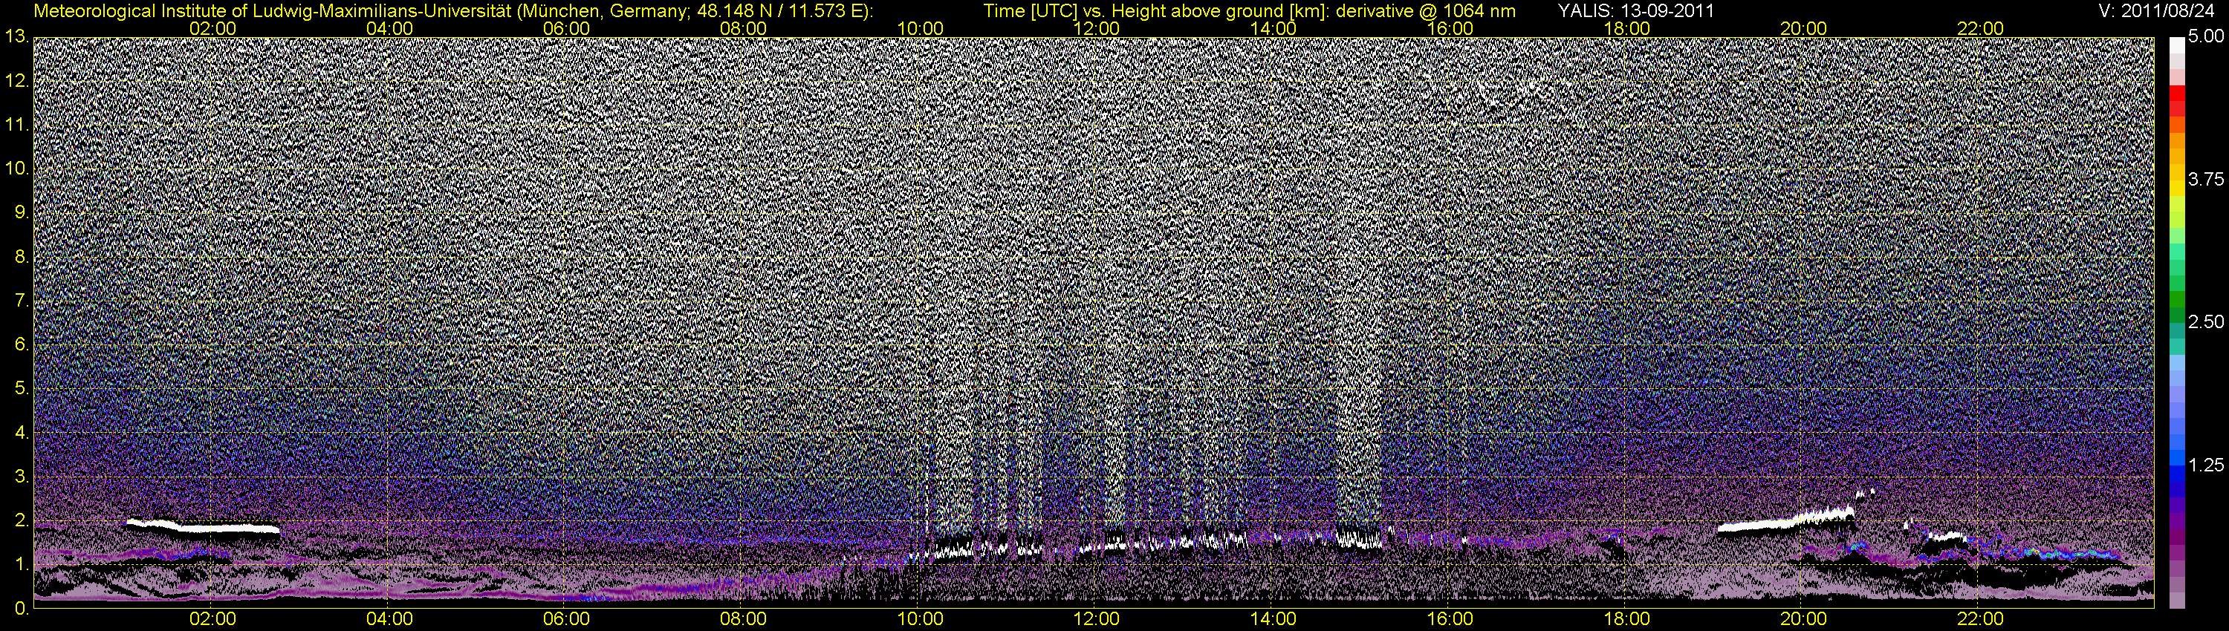Click the 06:00 label on the upper time axis

click(x=566, y=28)
